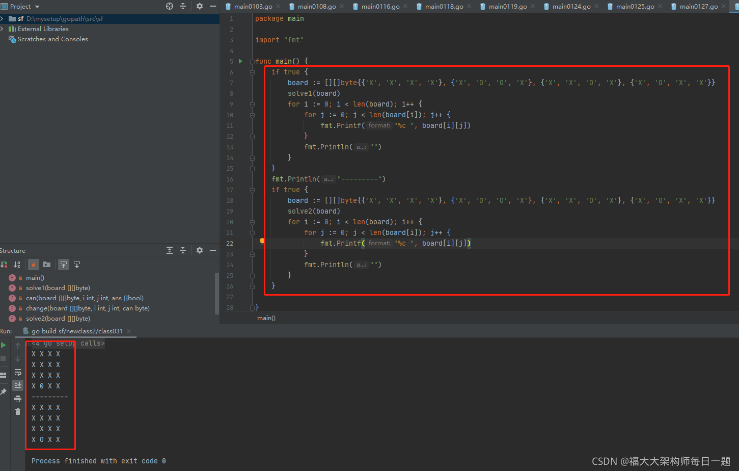Toggle Autoscroll from Source in Structure toolbar
739x471 pixels.
pos(77,265)
